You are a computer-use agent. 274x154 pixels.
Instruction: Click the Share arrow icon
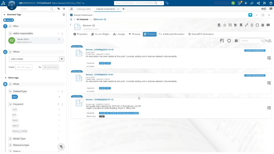click(252, 3)
